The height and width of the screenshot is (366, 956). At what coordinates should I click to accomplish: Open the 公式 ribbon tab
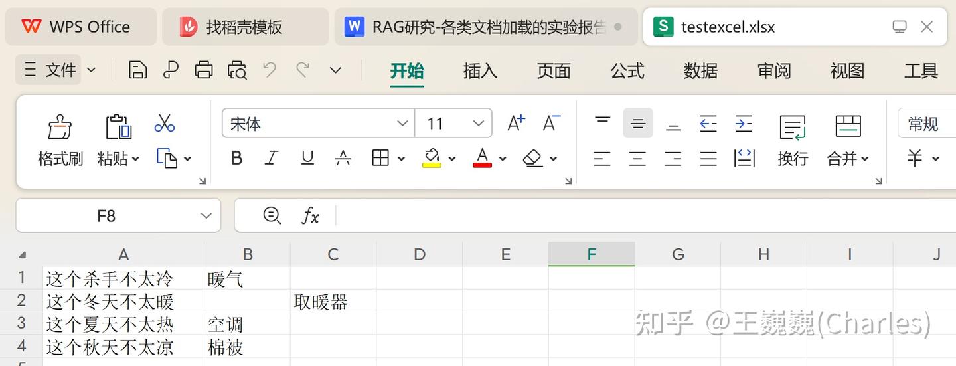tap(627, 70)
